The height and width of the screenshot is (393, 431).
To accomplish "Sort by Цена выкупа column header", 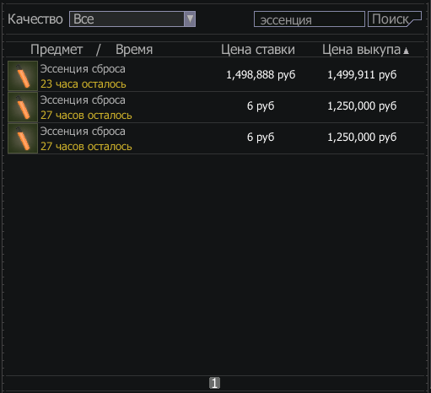I will 361,50.
